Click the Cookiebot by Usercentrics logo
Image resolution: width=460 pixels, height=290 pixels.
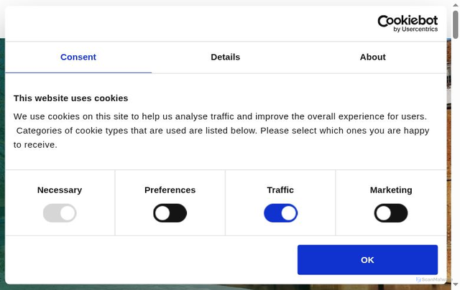point(407,23)
